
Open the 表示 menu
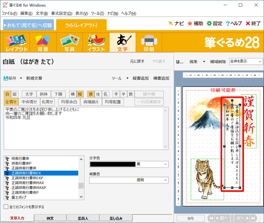pyautogui.click(x=82, y=13)
